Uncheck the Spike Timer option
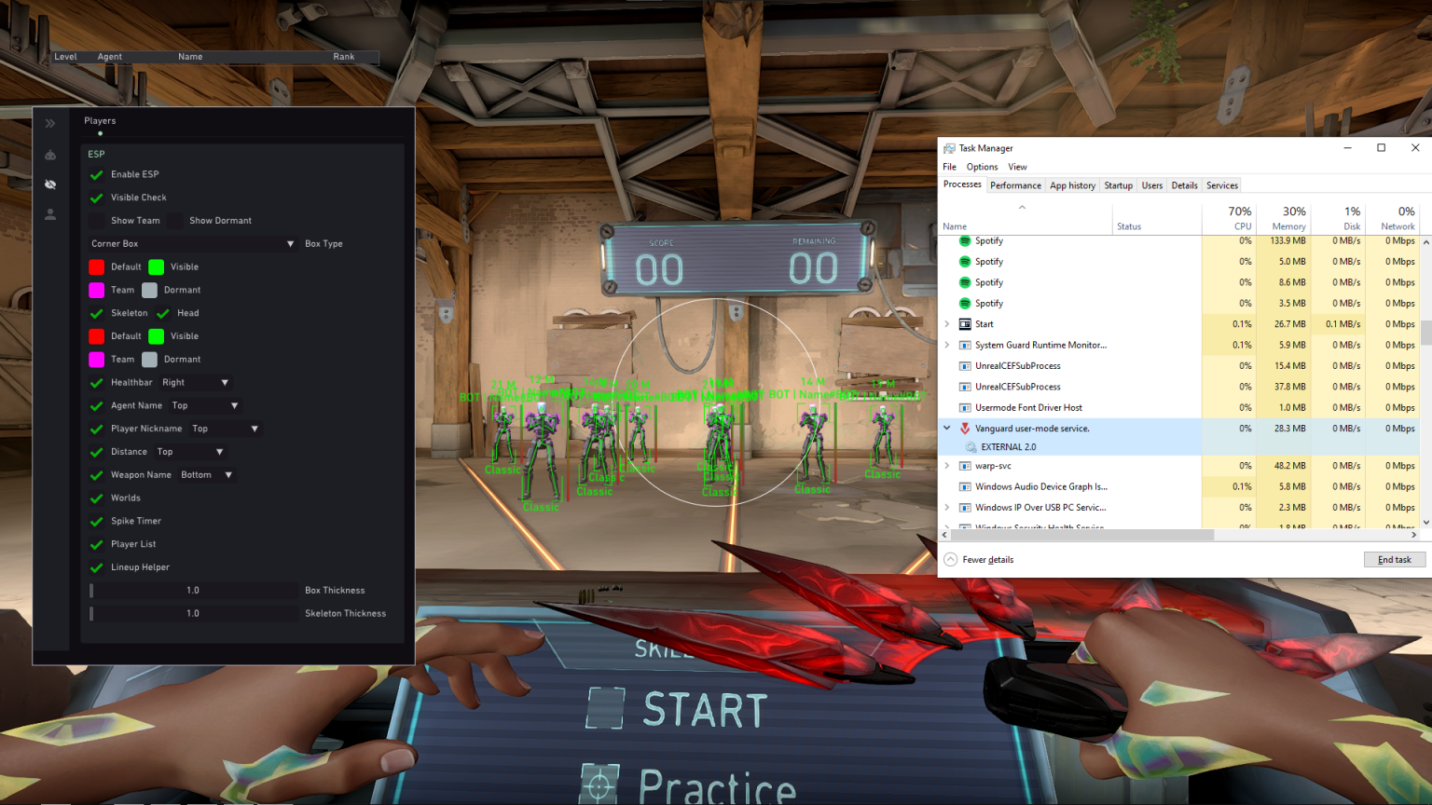1432x805 pixels. pyautogui.click(x=96, y=521)
